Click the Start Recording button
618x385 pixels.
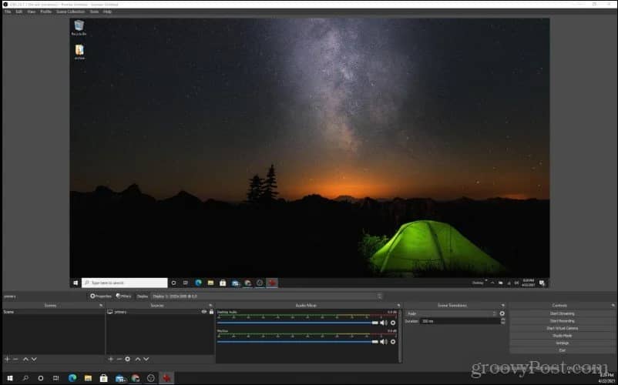(562, 321)
